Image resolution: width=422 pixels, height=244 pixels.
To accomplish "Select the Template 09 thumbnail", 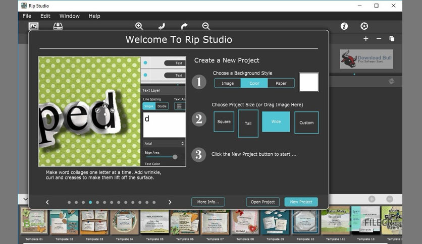I will (x=275, y=221).
